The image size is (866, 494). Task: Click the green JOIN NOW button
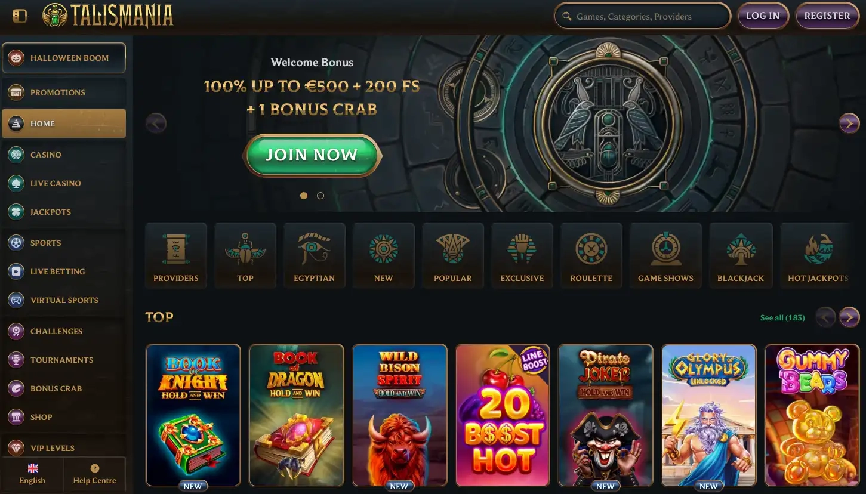312,155
